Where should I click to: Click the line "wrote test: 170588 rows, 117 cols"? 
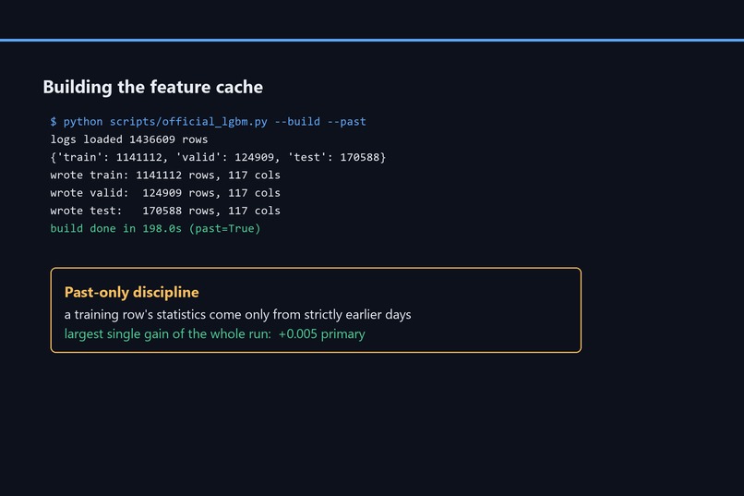[165, 211]
